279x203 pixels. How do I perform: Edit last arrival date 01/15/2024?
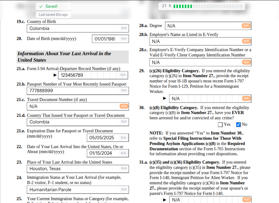[102, 153]
